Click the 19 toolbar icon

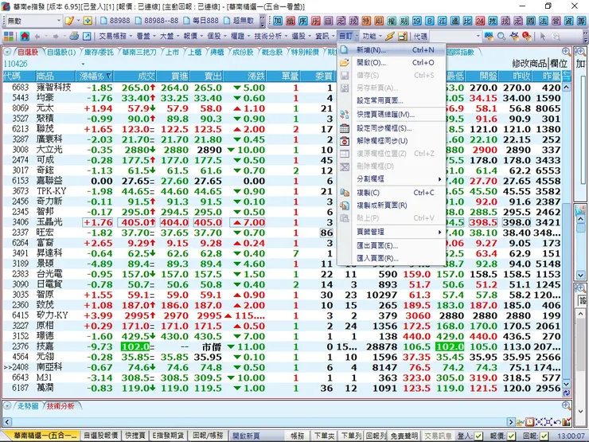pyautogui.click(x=416, y=21)
